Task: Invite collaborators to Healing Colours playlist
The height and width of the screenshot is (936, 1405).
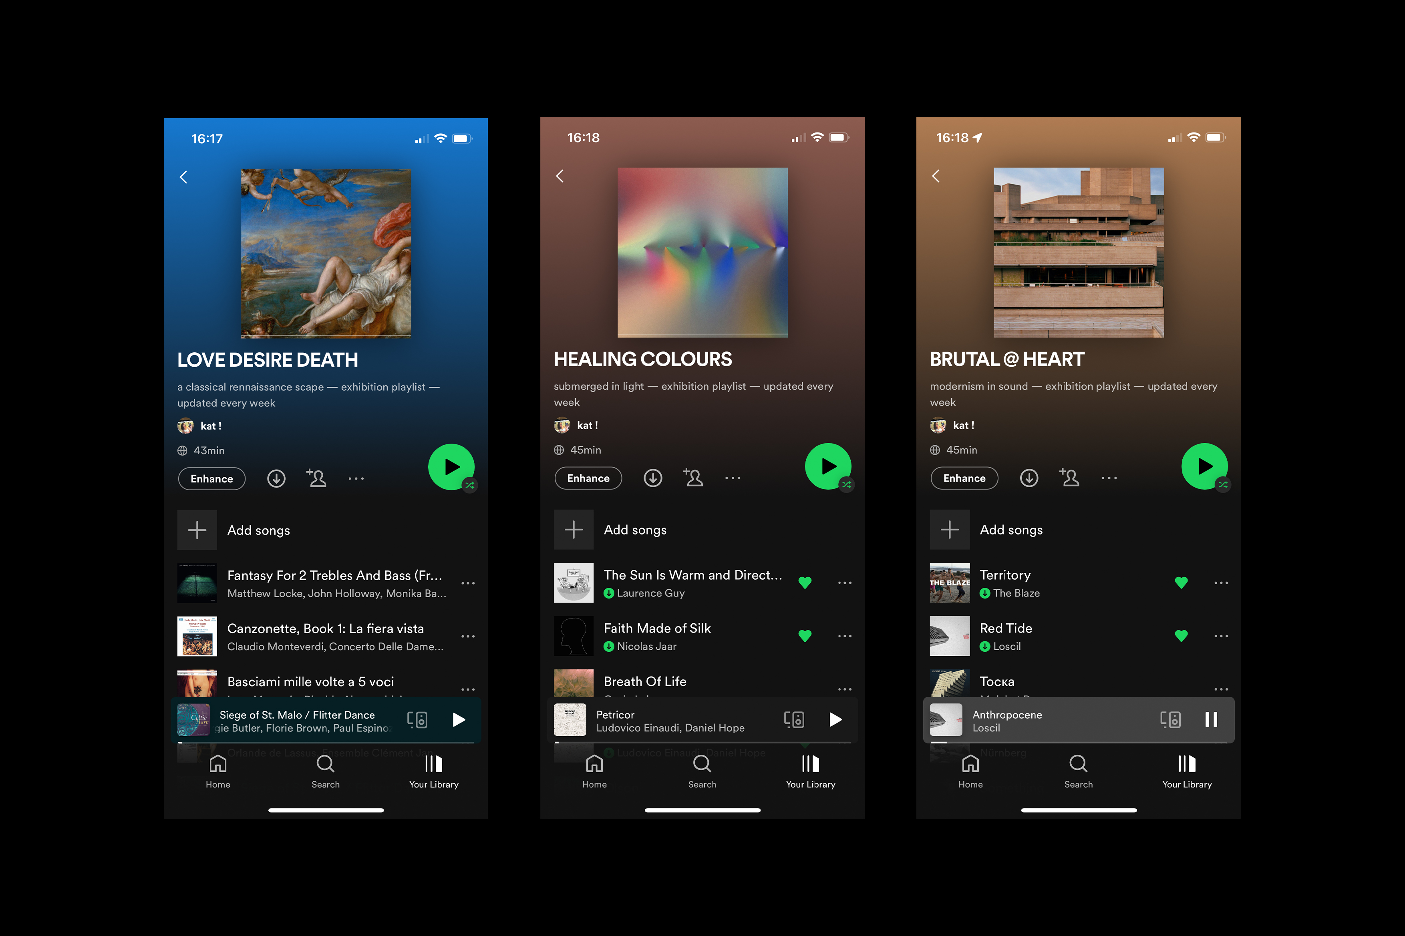Action: tap(693, 478)
